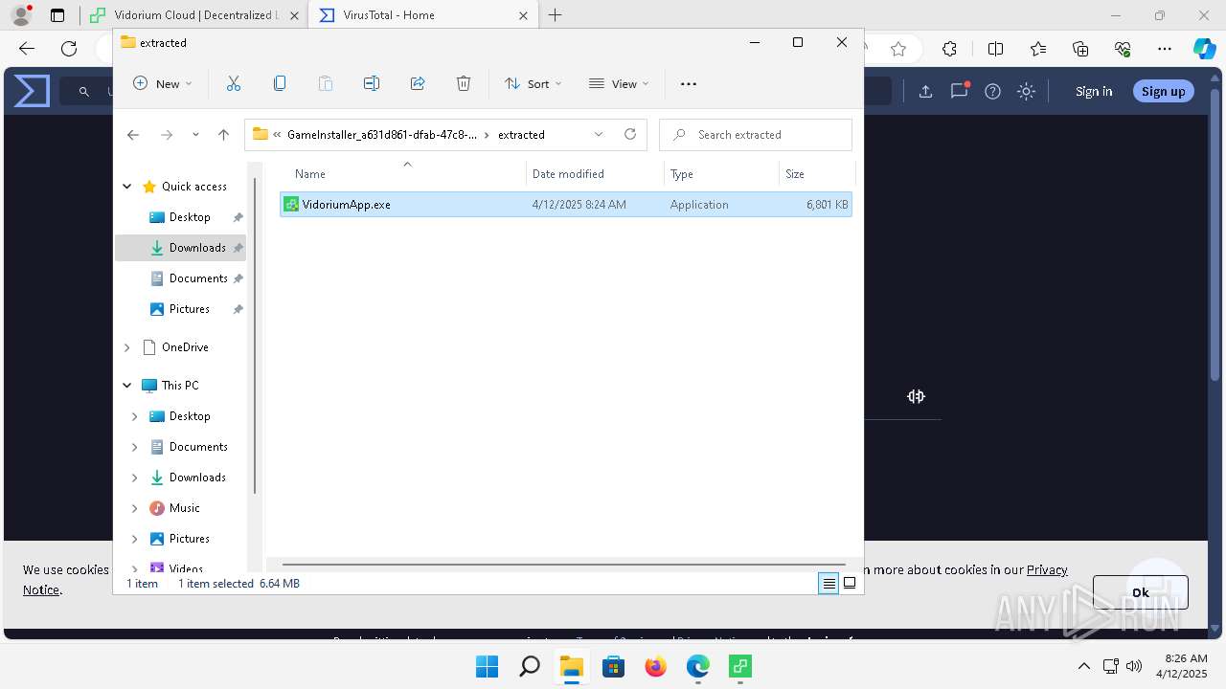
Task: Open Edge Settings and more menu
Action: [x=1165, y=49]
